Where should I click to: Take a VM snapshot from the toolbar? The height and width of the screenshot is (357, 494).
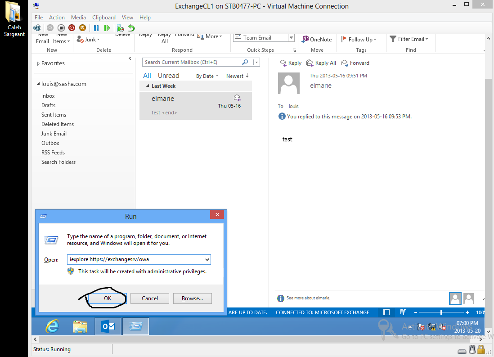tap(120, 28)
